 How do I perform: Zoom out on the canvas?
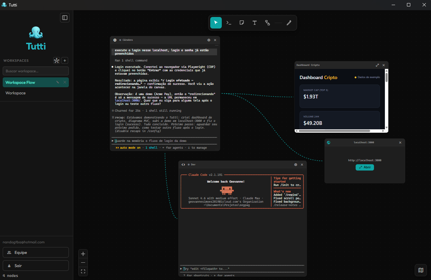pyautogui.click(x=83, y=263)
